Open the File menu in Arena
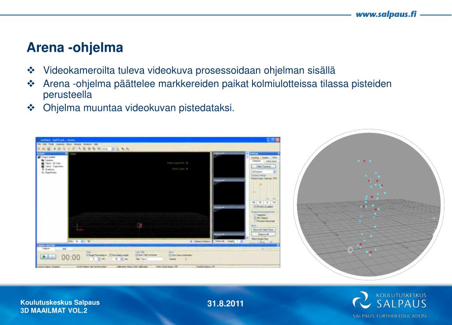This screenshot has height=325, width=452. point(39,144)
